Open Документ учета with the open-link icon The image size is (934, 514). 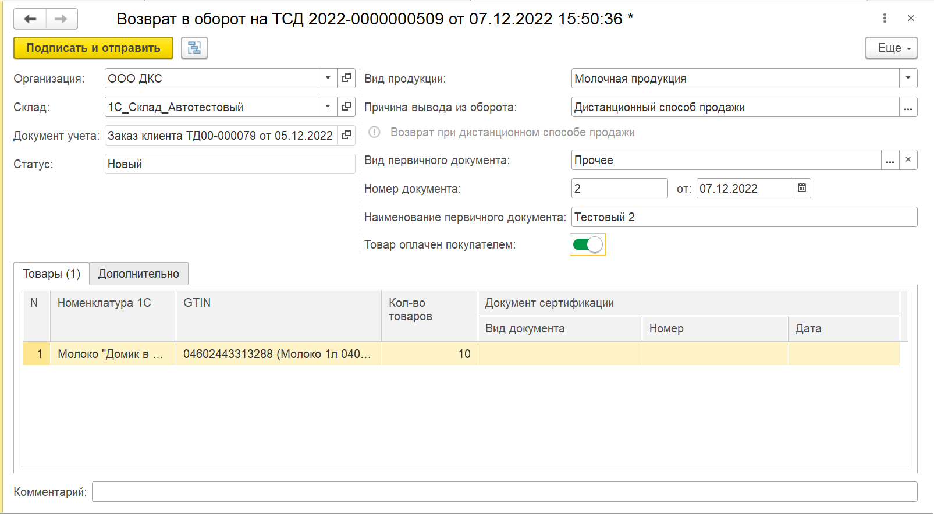346,135
